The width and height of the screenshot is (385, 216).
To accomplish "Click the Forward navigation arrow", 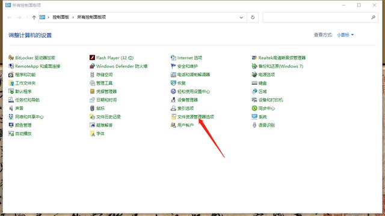I will click(19, 17).
